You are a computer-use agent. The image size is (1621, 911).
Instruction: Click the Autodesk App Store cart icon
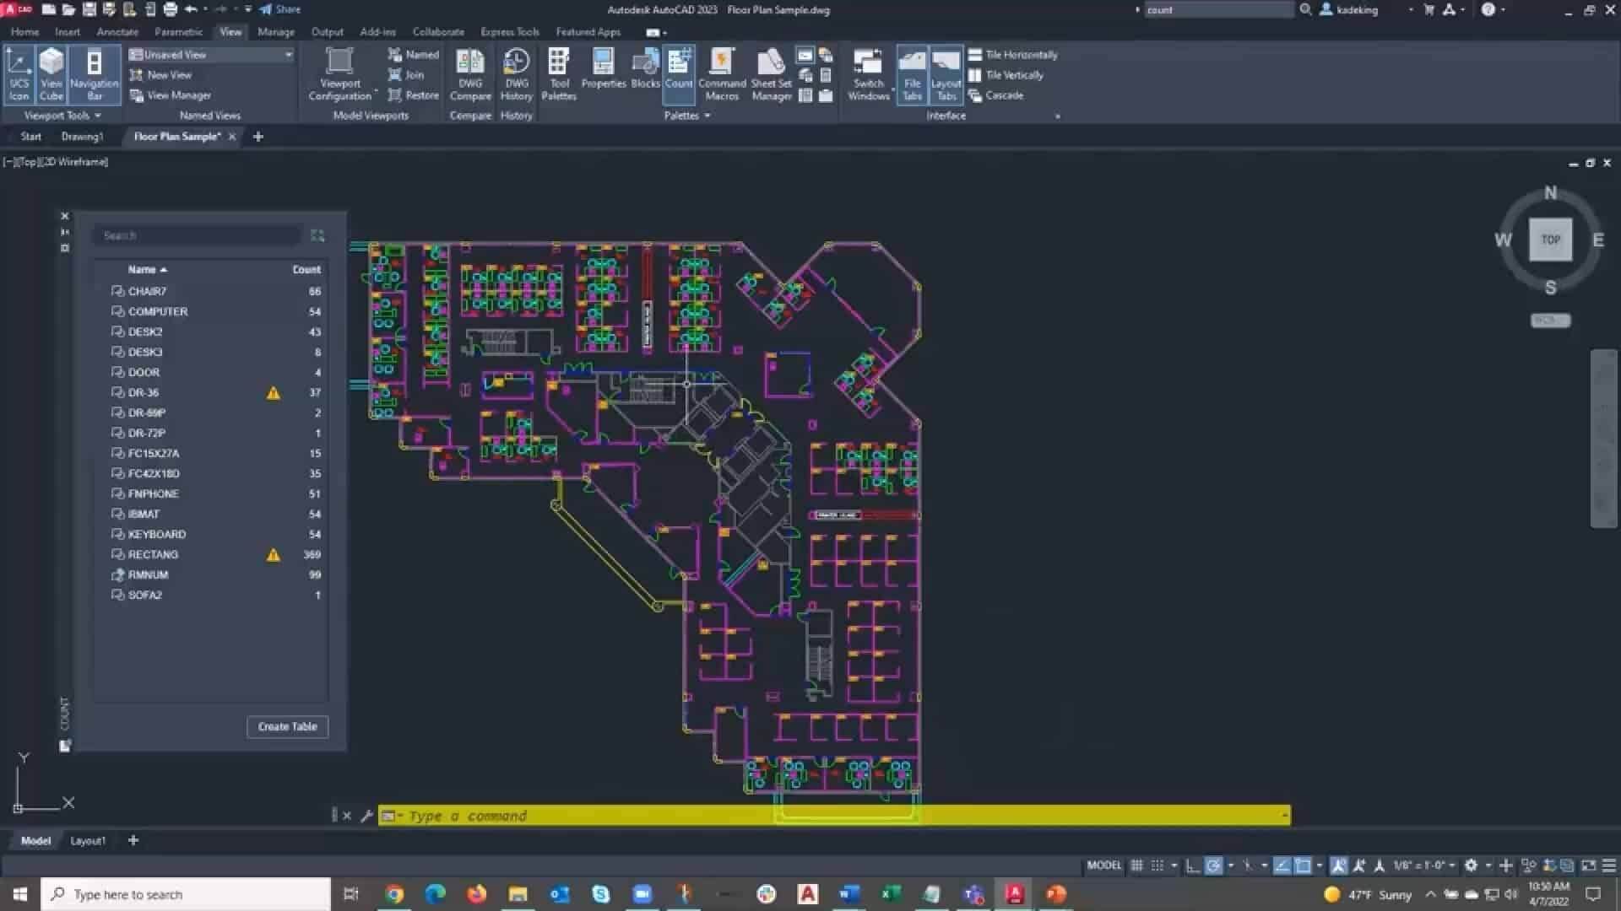tap(1429, 9)
